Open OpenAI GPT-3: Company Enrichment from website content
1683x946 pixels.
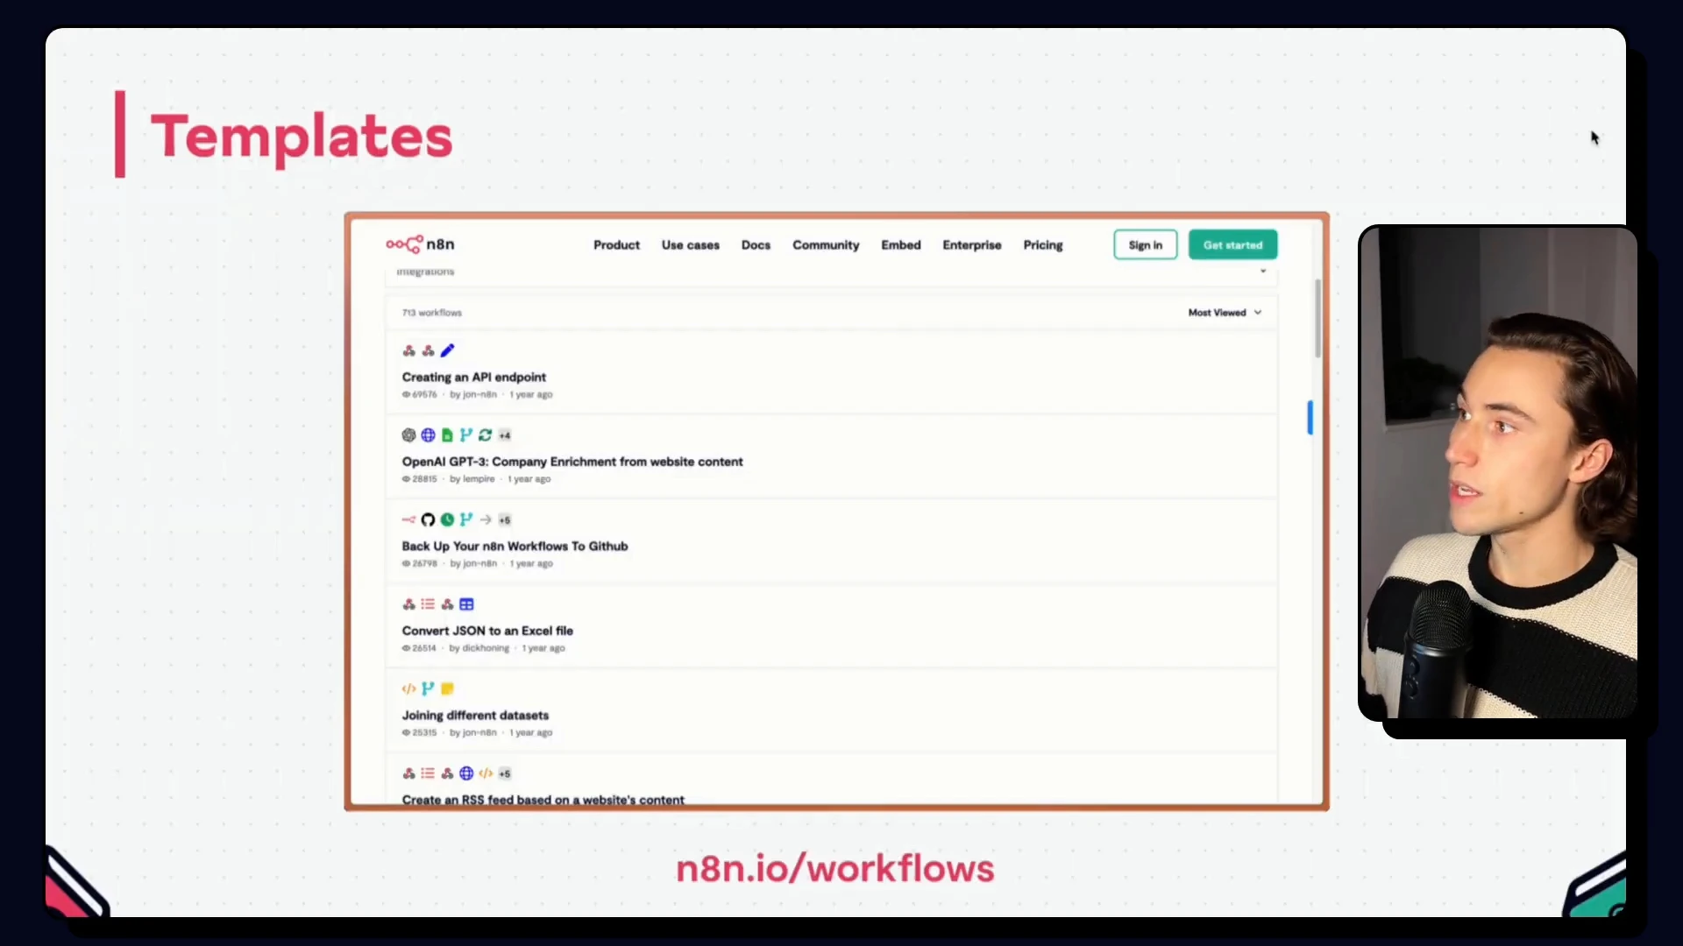coord(572,462)
